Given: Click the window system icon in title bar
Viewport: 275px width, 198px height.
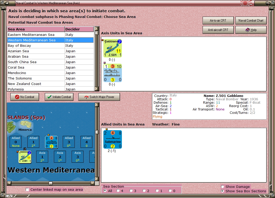Looking at the screenshot, I should pos(7,3).
